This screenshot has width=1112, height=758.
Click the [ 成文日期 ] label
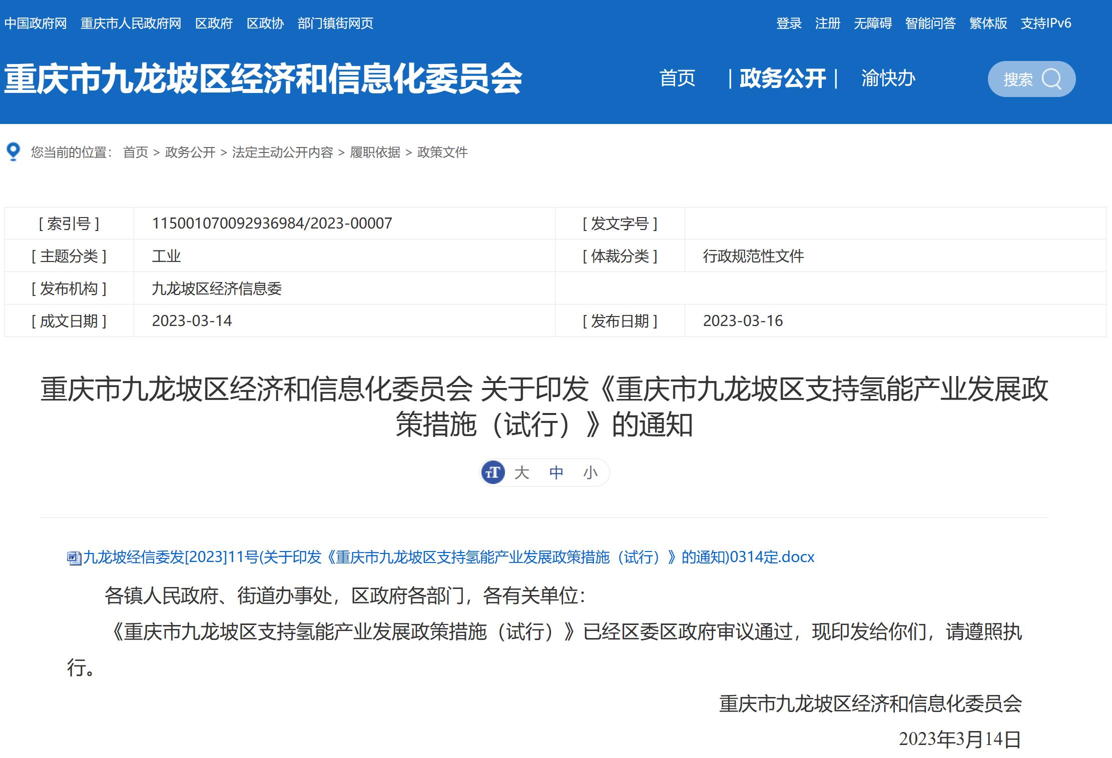69,321
